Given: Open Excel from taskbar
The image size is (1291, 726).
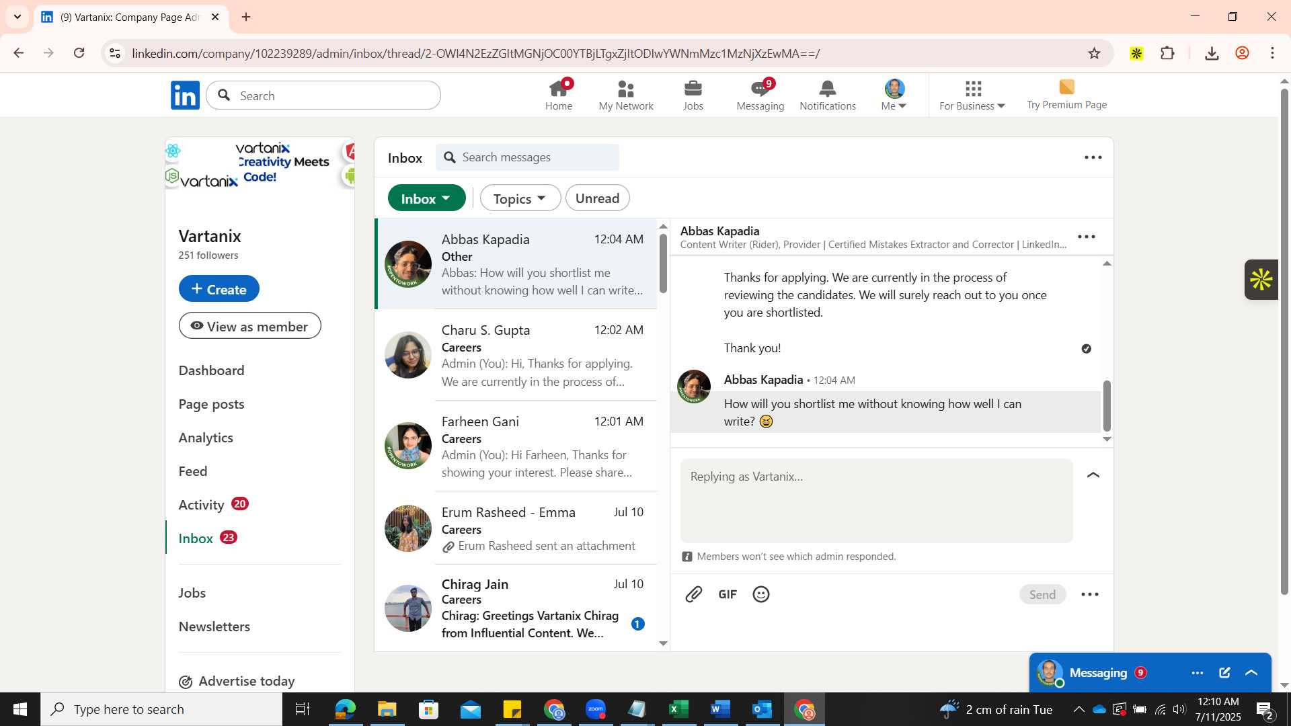Looking at the screenshot, I should [x=678, y=709].
